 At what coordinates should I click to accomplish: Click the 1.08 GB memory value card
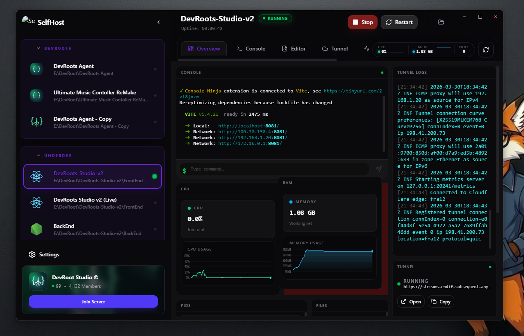click(330, 213)
